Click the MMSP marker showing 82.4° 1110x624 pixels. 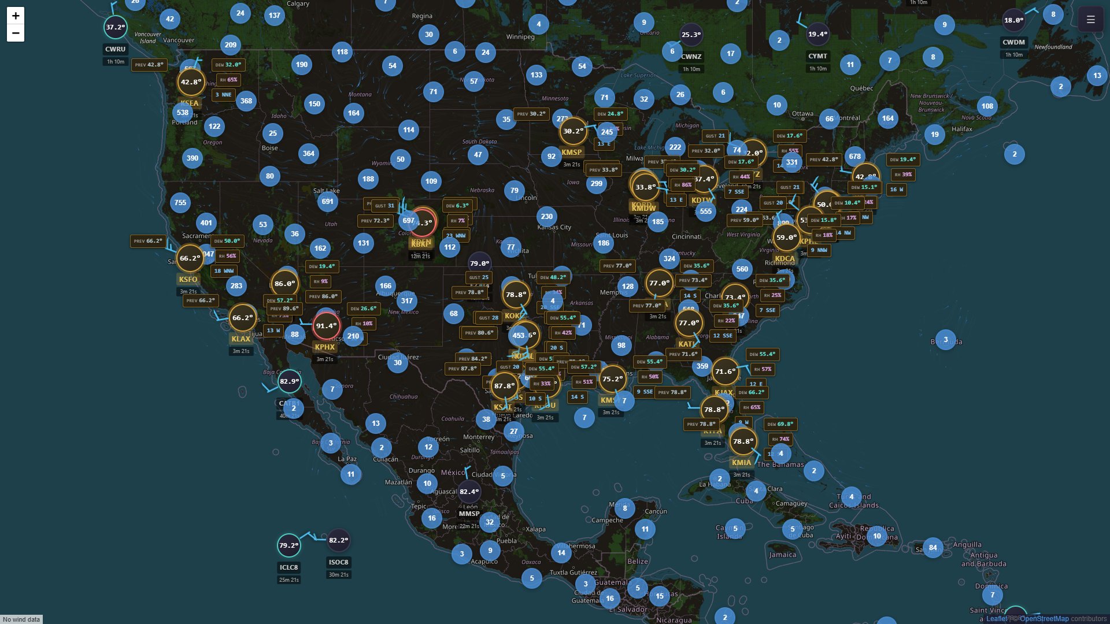(468, 492)
